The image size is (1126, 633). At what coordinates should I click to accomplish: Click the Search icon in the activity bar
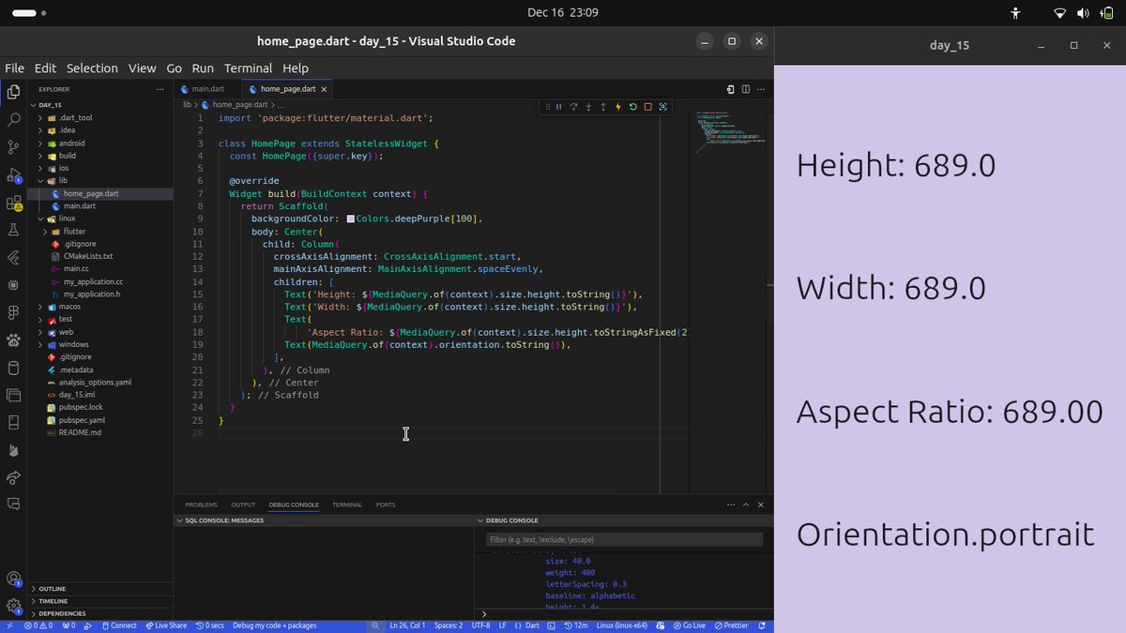click(x=13, y=120)
